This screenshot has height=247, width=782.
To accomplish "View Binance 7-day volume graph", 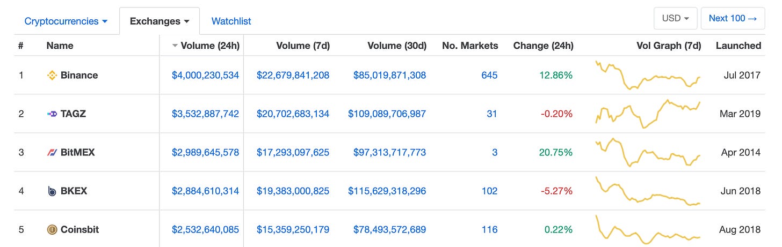I will 648,76.
